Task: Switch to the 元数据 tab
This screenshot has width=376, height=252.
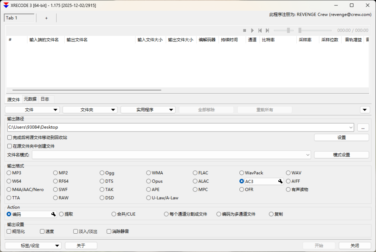Action: 30,99
